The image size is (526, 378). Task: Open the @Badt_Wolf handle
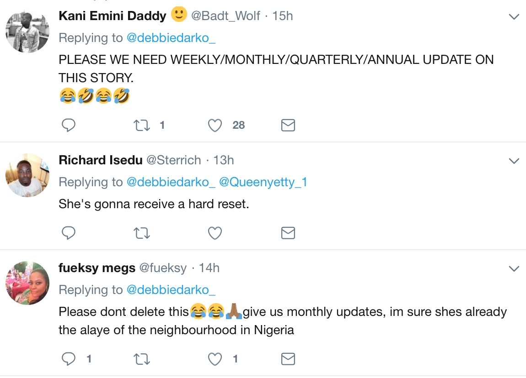[x=225, y=16]
